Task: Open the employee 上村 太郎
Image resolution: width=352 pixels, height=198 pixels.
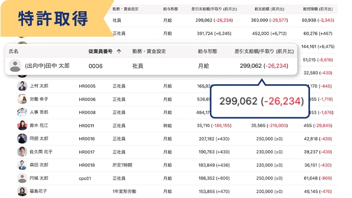Action: coord(39,86)
